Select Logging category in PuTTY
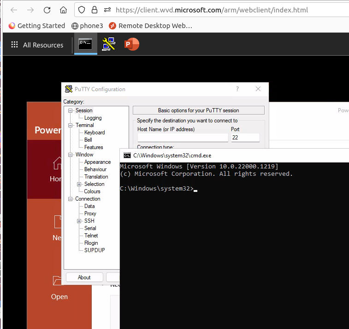This screenshot has height=329, width=349. pyautogui.click(x=93, y=118)
